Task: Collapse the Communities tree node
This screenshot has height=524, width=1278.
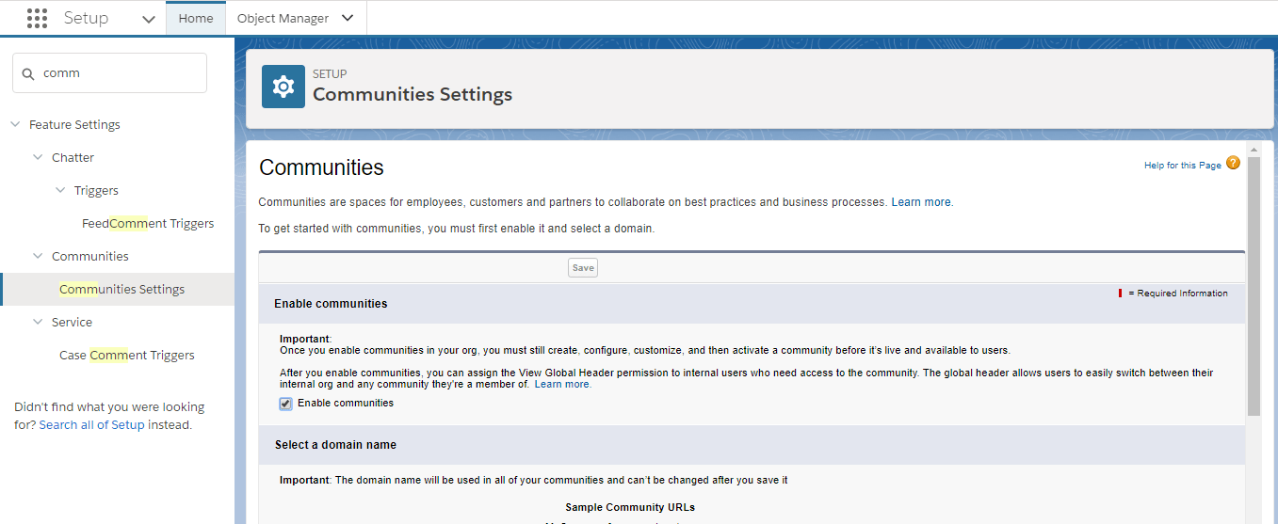Action: 38,256
